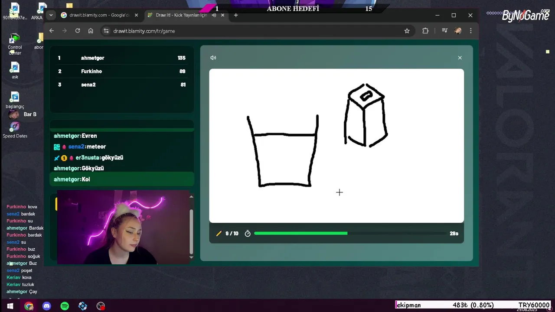Click the Furkinho soğuk chat line
Viewport: 555px width, 312px height.
(x=23, y=257)
